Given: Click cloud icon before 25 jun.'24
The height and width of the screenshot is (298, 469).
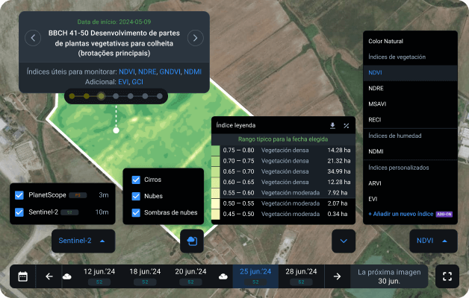Looking at the screenshot, I should pyautogui.click(x=223, y=277).
